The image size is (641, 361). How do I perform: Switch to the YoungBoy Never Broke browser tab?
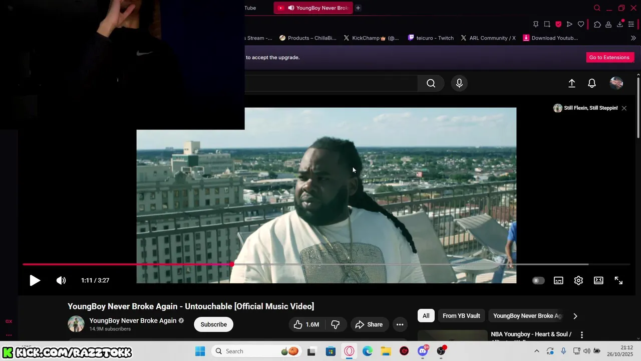(x=313, y=8)
